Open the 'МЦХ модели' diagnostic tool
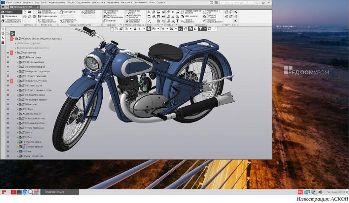 point(188,16)
